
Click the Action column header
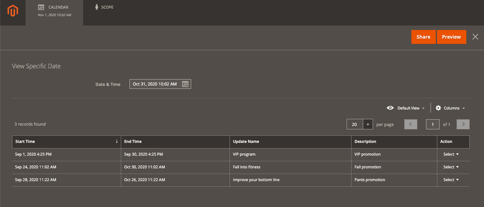tap(453, 141)
